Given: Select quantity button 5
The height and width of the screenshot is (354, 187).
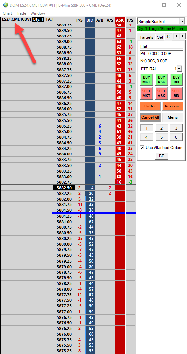Looking at the screenshot, I should coord(161,137).
